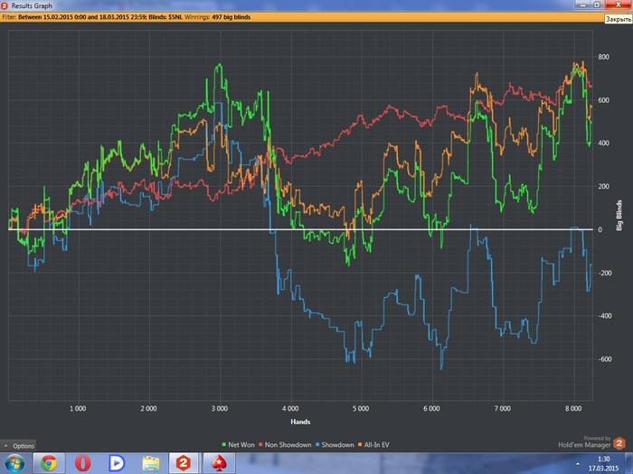This screenshot has width=633, height=474.
Task: Click the red Non Showdown legend swatch
Action: [260, 445]
